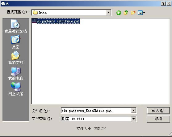Screen dimensions: 172x137
Task: Open the view menu icon
Action: (x=141, y=13)
